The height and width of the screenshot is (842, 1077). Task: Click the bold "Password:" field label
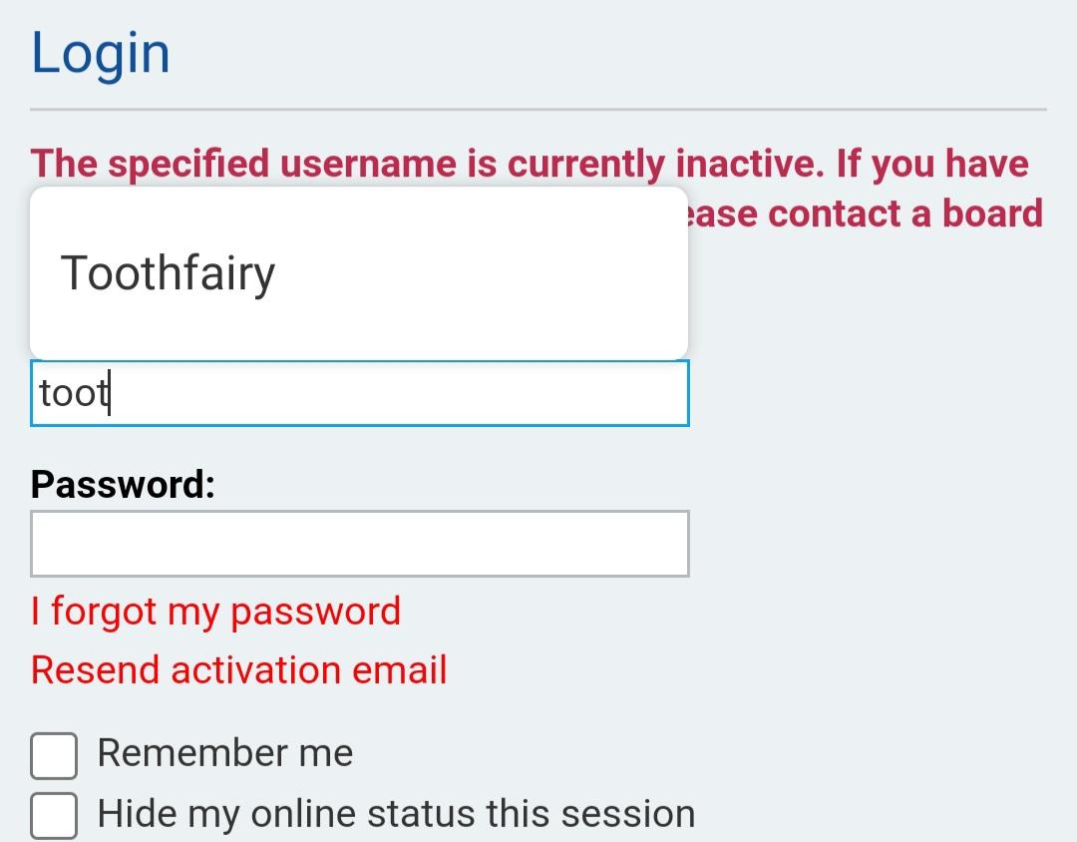[x=123, y=485]
